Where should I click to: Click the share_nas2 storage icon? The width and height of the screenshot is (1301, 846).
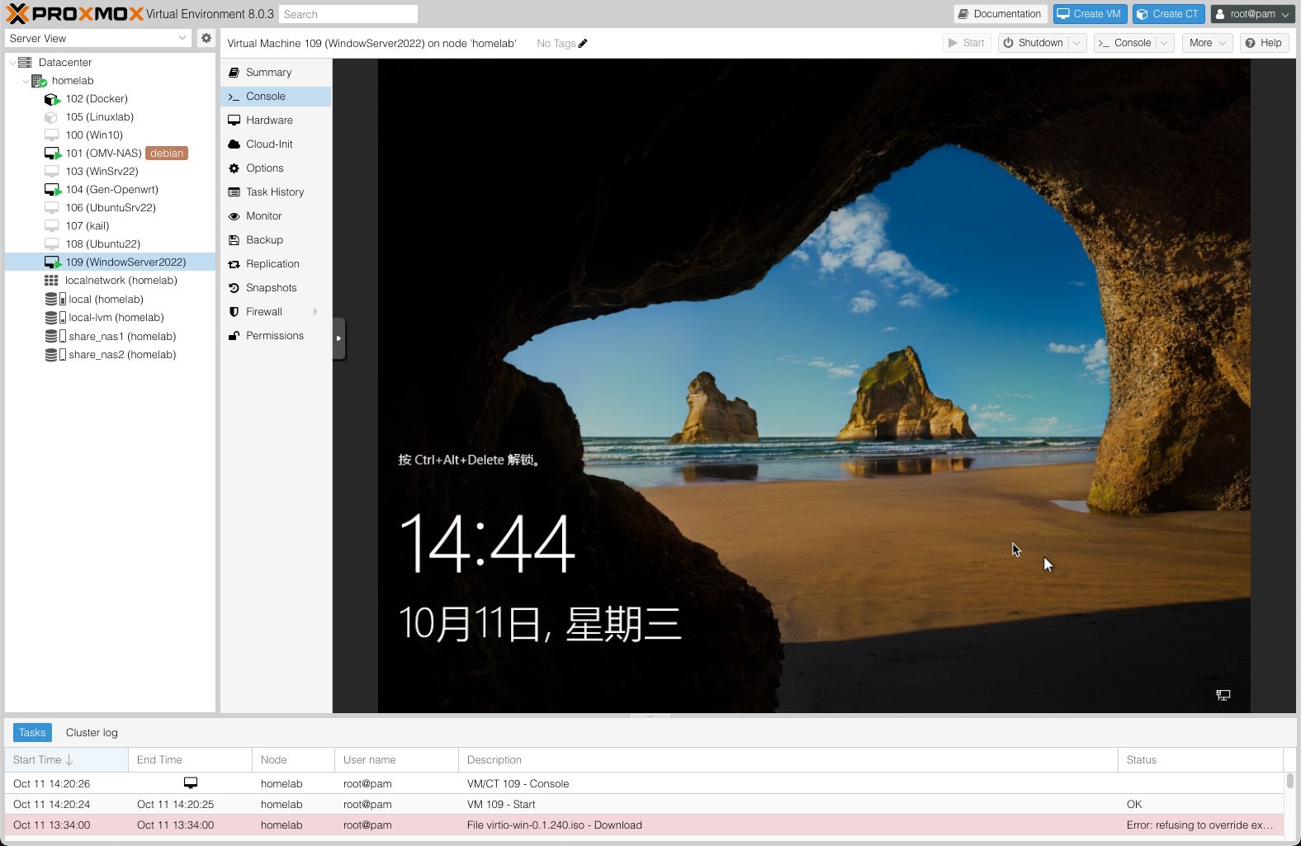tap(55, 355)
